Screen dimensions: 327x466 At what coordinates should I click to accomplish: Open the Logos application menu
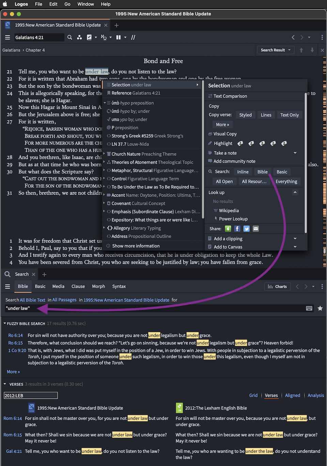[x=21, y=4]
